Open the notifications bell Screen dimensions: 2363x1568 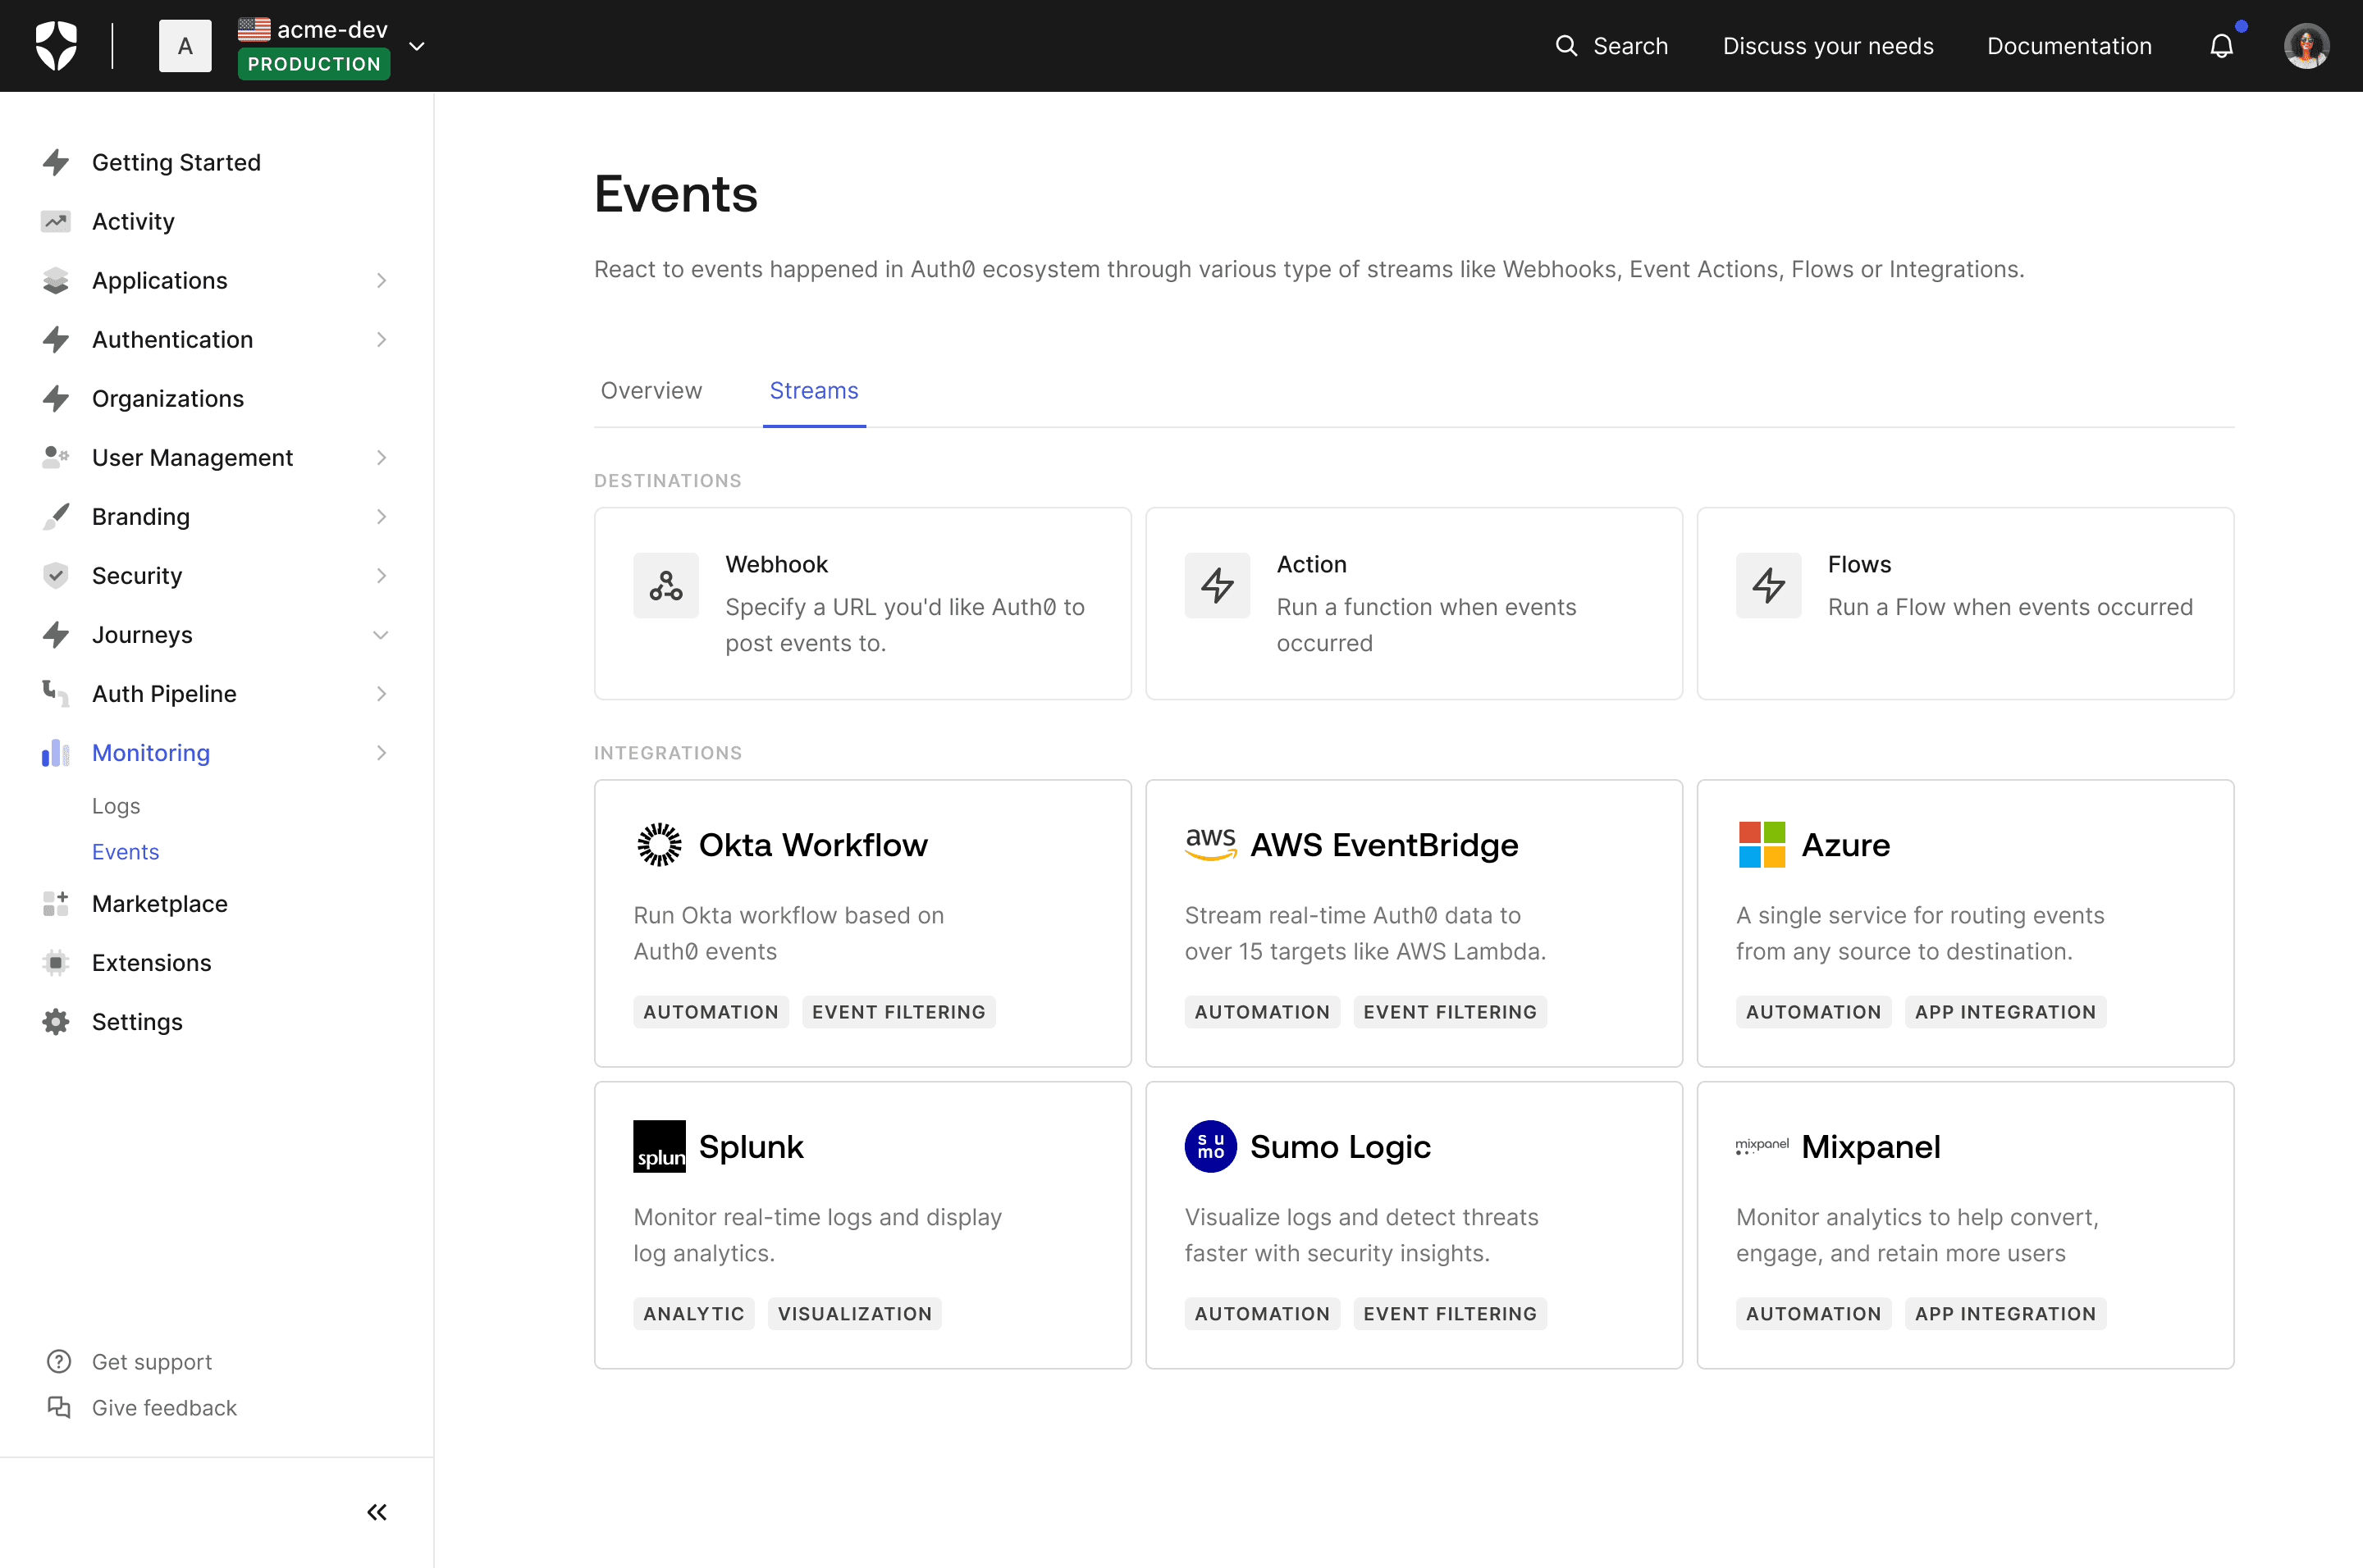(2221, 46)
